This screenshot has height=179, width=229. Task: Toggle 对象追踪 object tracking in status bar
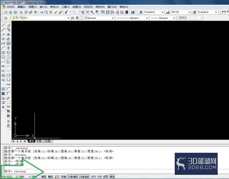click(x=85, y=177)
